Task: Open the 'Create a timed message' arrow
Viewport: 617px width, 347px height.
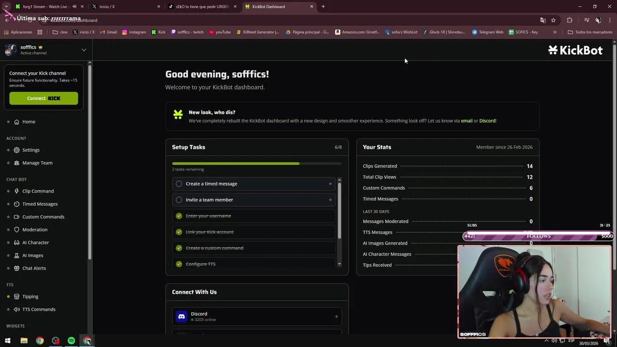Action: point(330,184)
